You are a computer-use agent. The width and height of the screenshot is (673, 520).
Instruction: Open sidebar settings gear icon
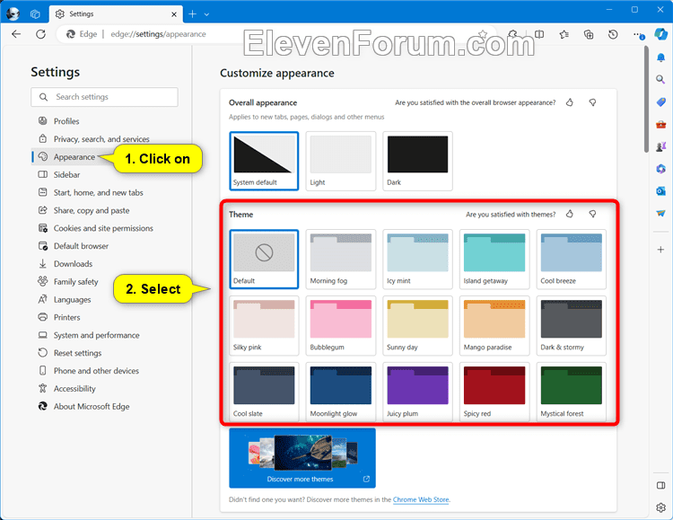[661, 507]
